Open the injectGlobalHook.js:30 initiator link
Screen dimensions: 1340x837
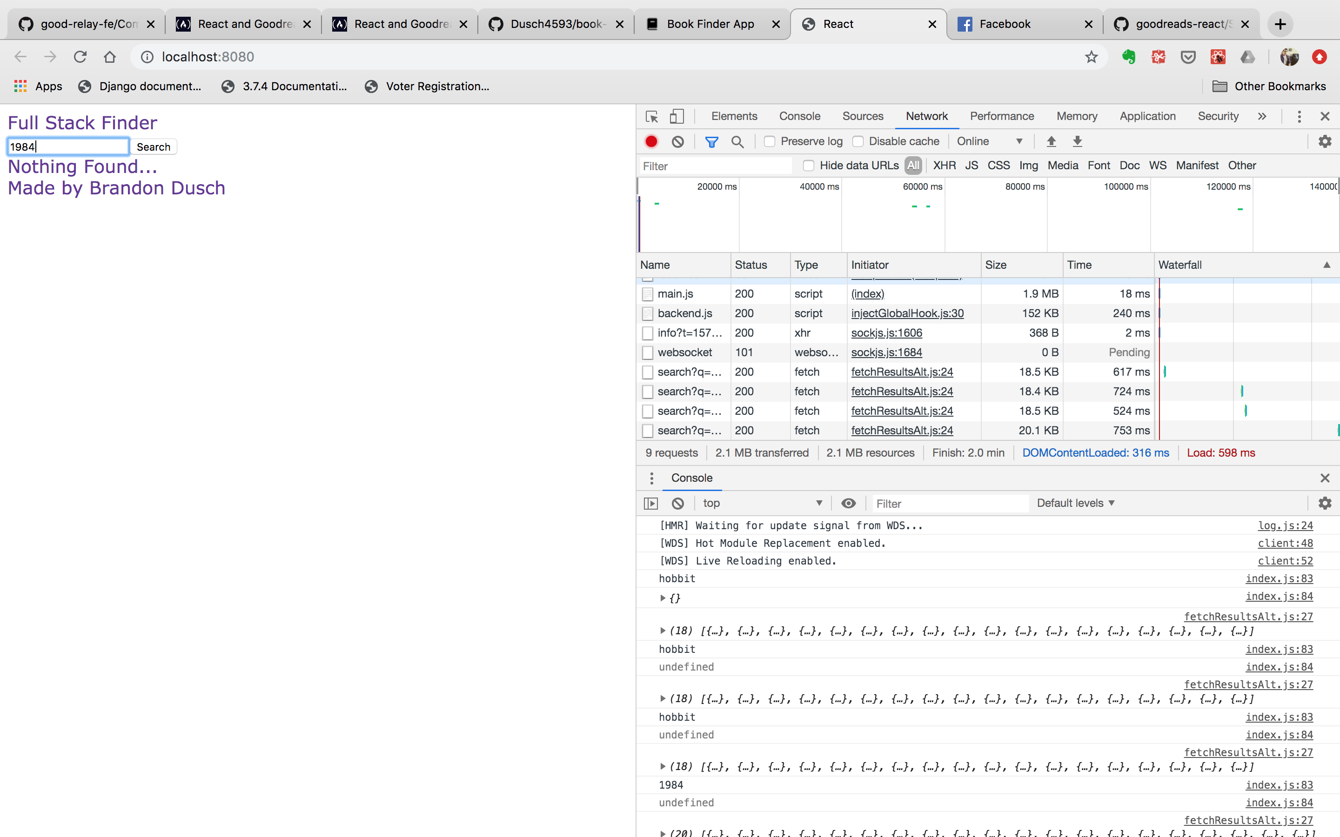907,313
